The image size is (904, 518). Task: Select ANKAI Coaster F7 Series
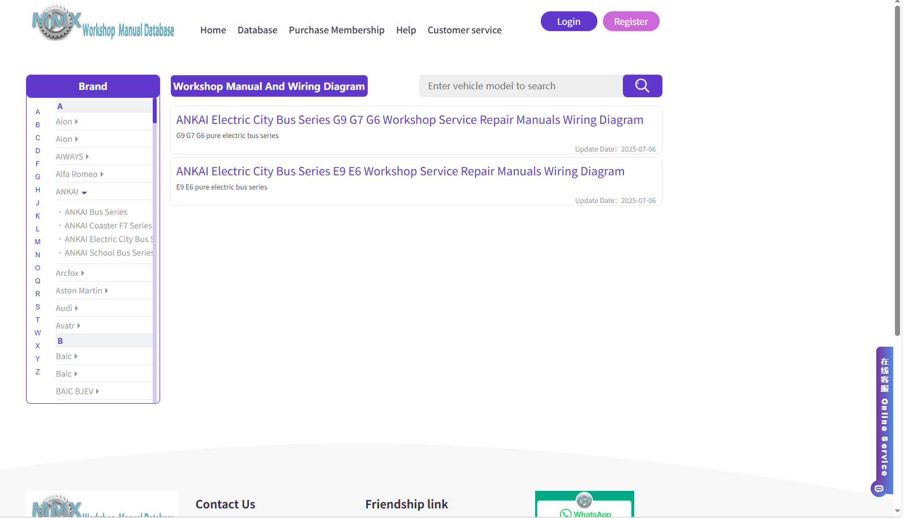coord(108,226)
